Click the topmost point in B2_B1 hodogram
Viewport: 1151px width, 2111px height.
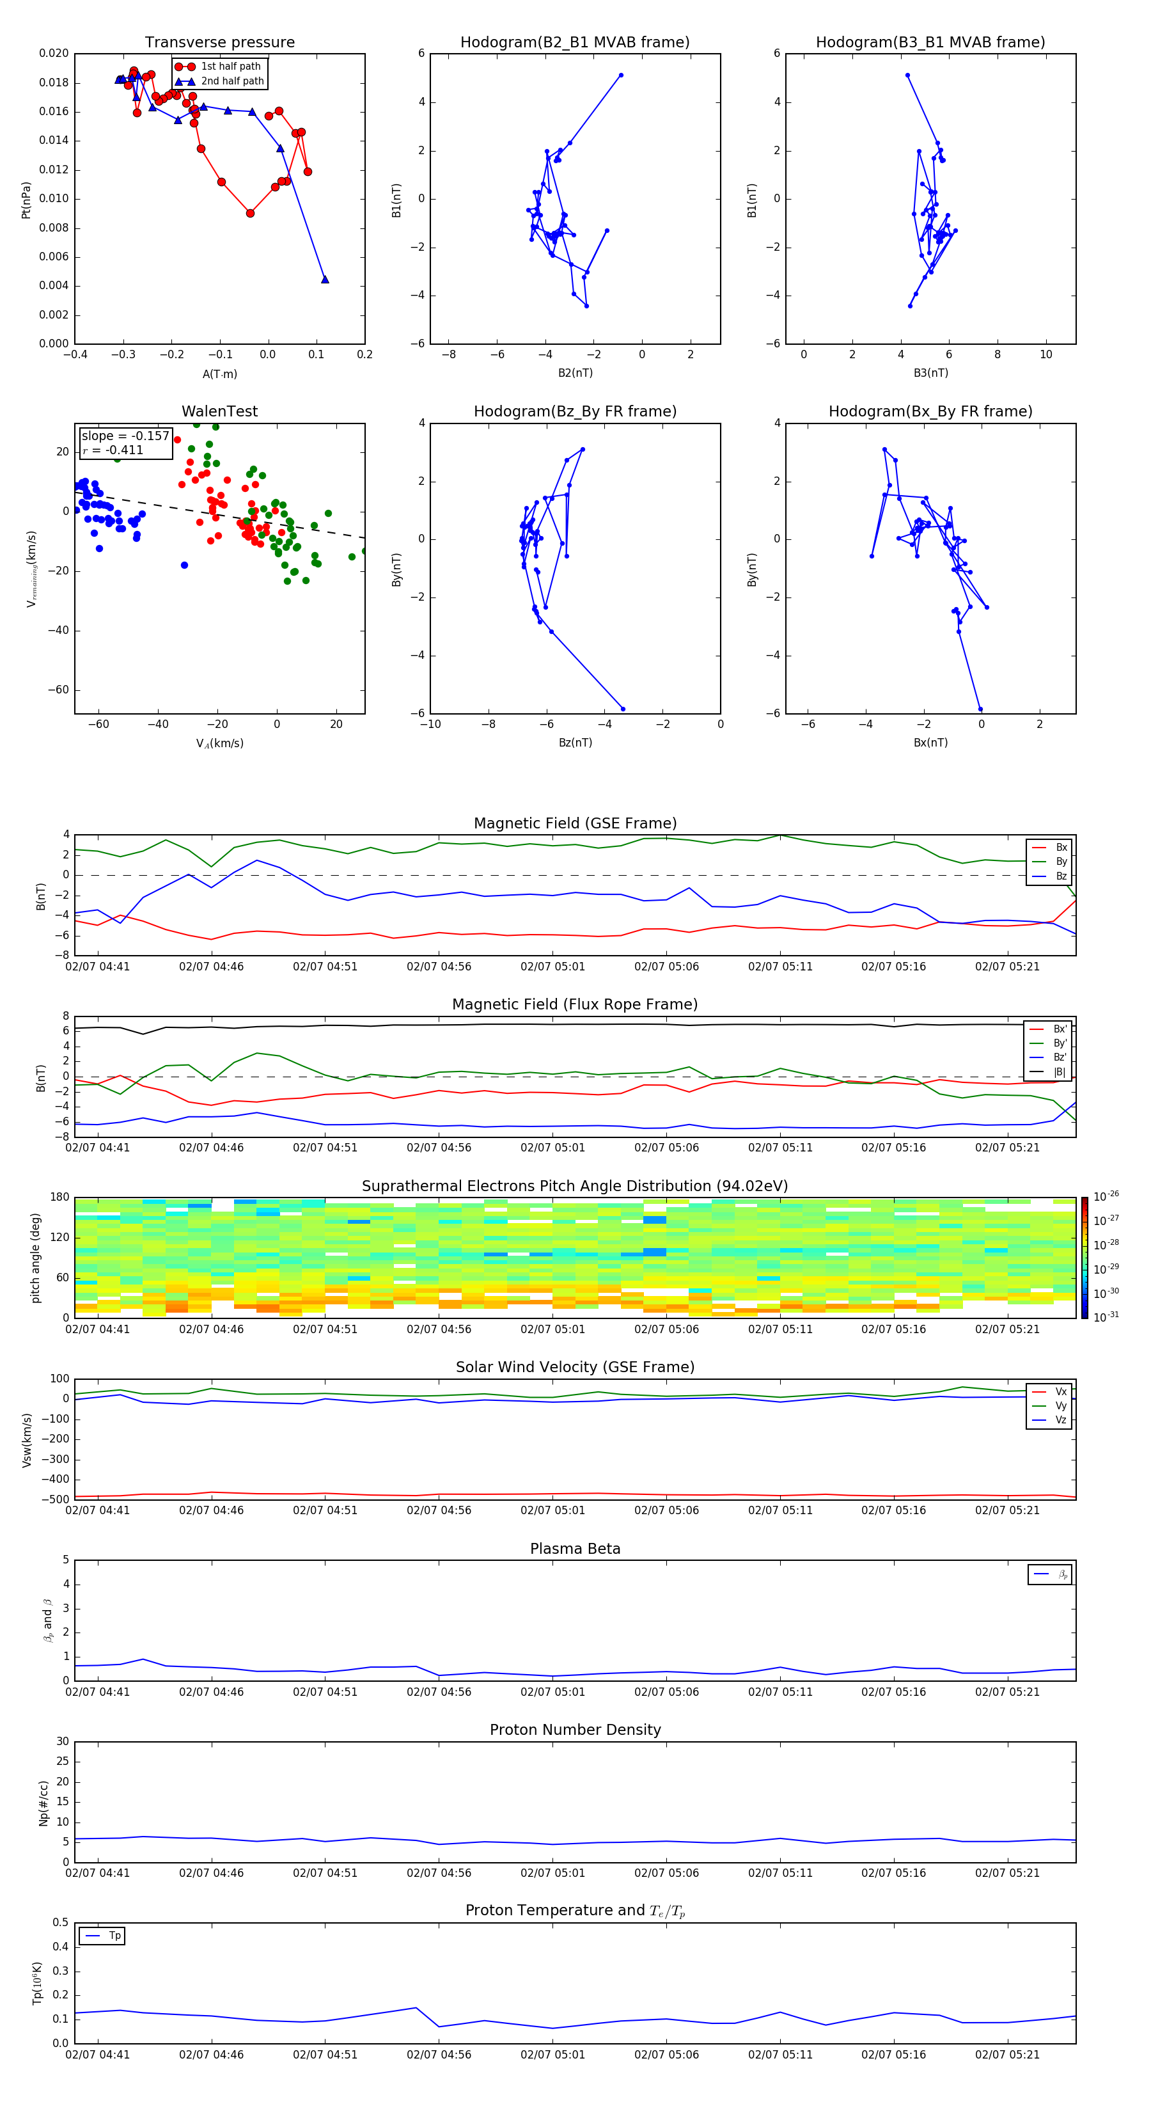click(621, 75)
